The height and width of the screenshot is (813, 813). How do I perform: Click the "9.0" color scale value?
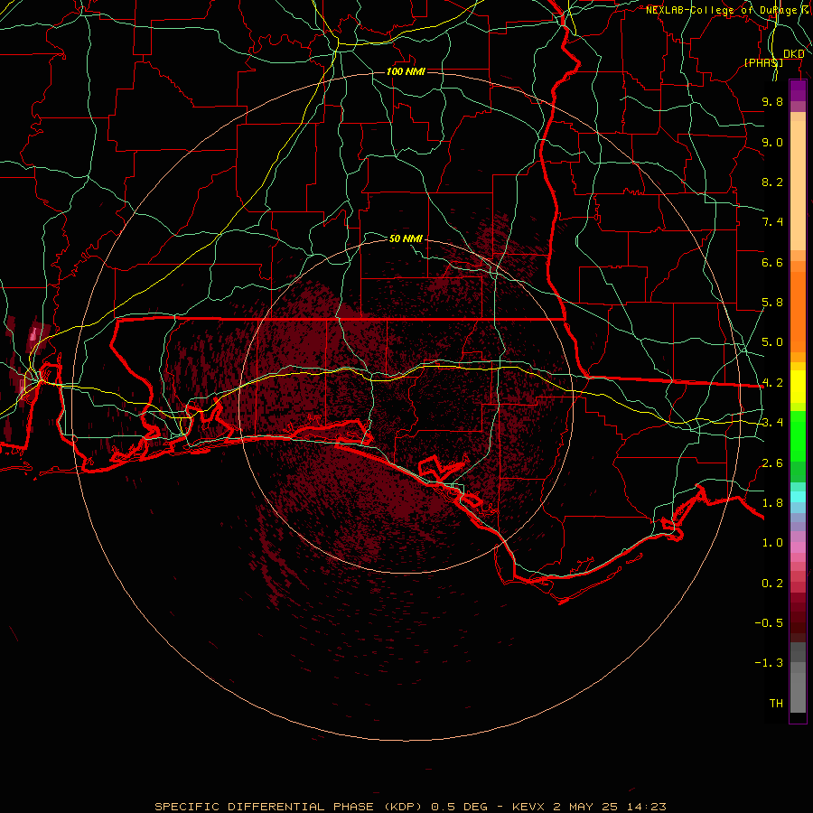772,142
